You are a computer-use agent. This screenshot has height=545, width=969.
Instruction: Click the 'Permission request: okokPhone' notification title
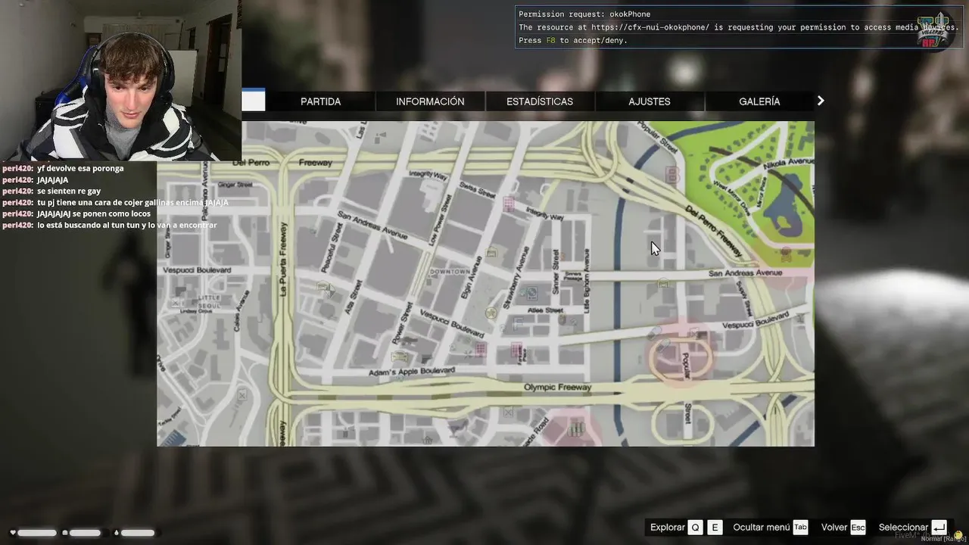point(584,14)
